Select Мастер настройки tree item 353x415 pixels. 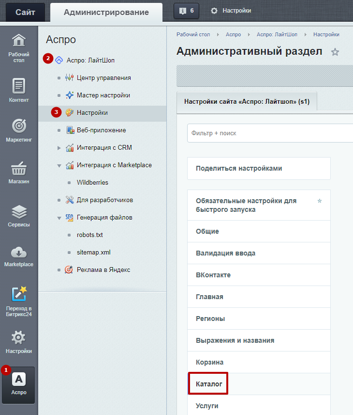103,95
